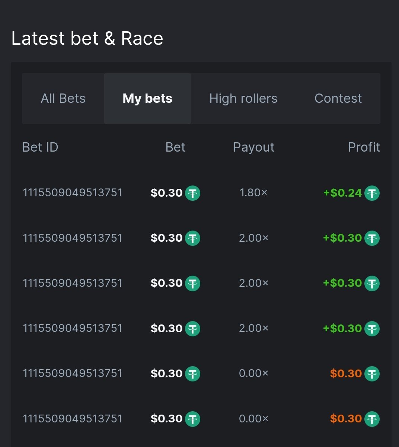This screenshot has width=399, height=447.
Task: Open the High rollers tab
Action: point(243,98)
